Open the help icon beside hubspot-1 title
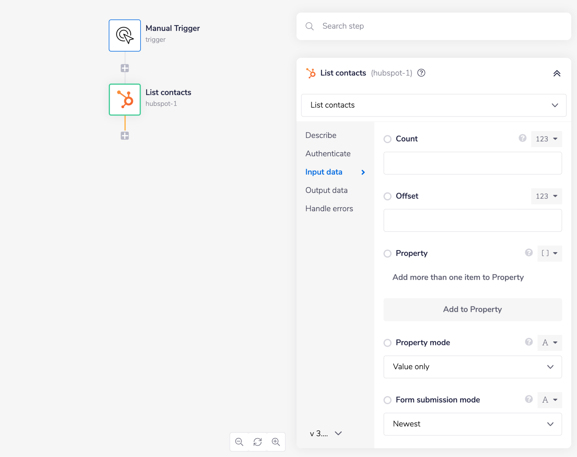 click(x=421, y=73)
